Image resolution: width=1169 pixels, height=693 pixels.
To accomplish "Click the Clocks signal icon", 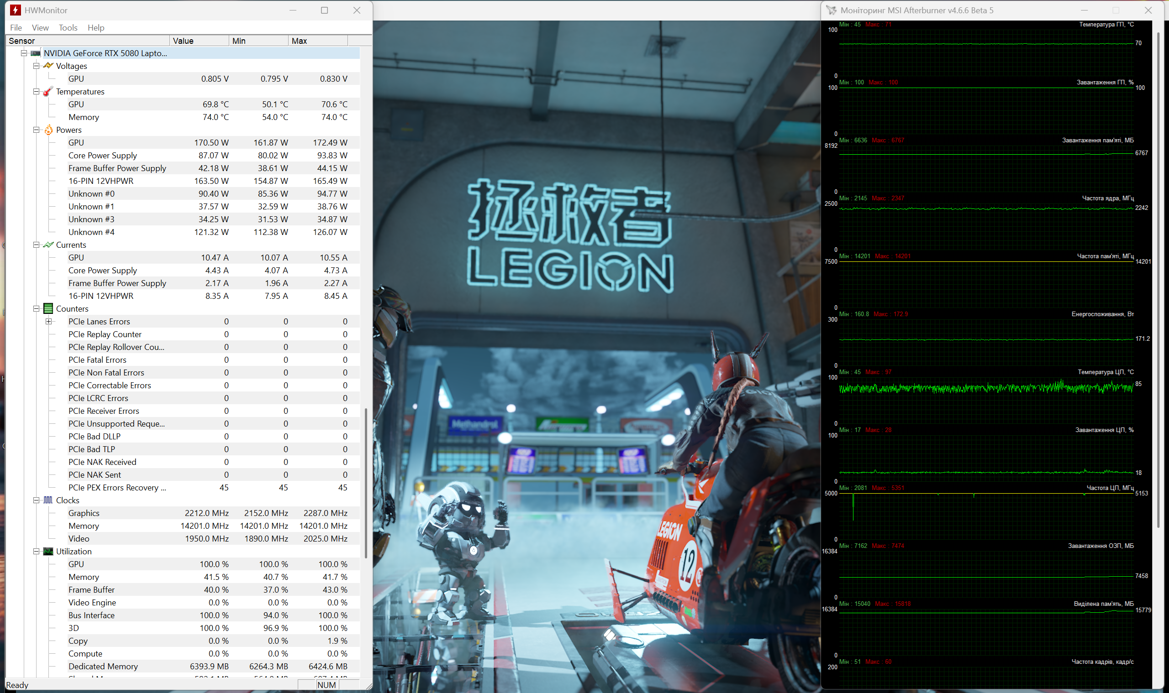I will click(x=48, y=500).
